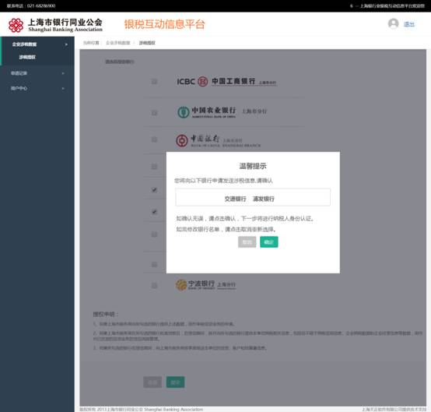Viewport: 431px width, 412px height.
Task: Click the 浦发银行 name in the dialog
Action: [264, 199]
